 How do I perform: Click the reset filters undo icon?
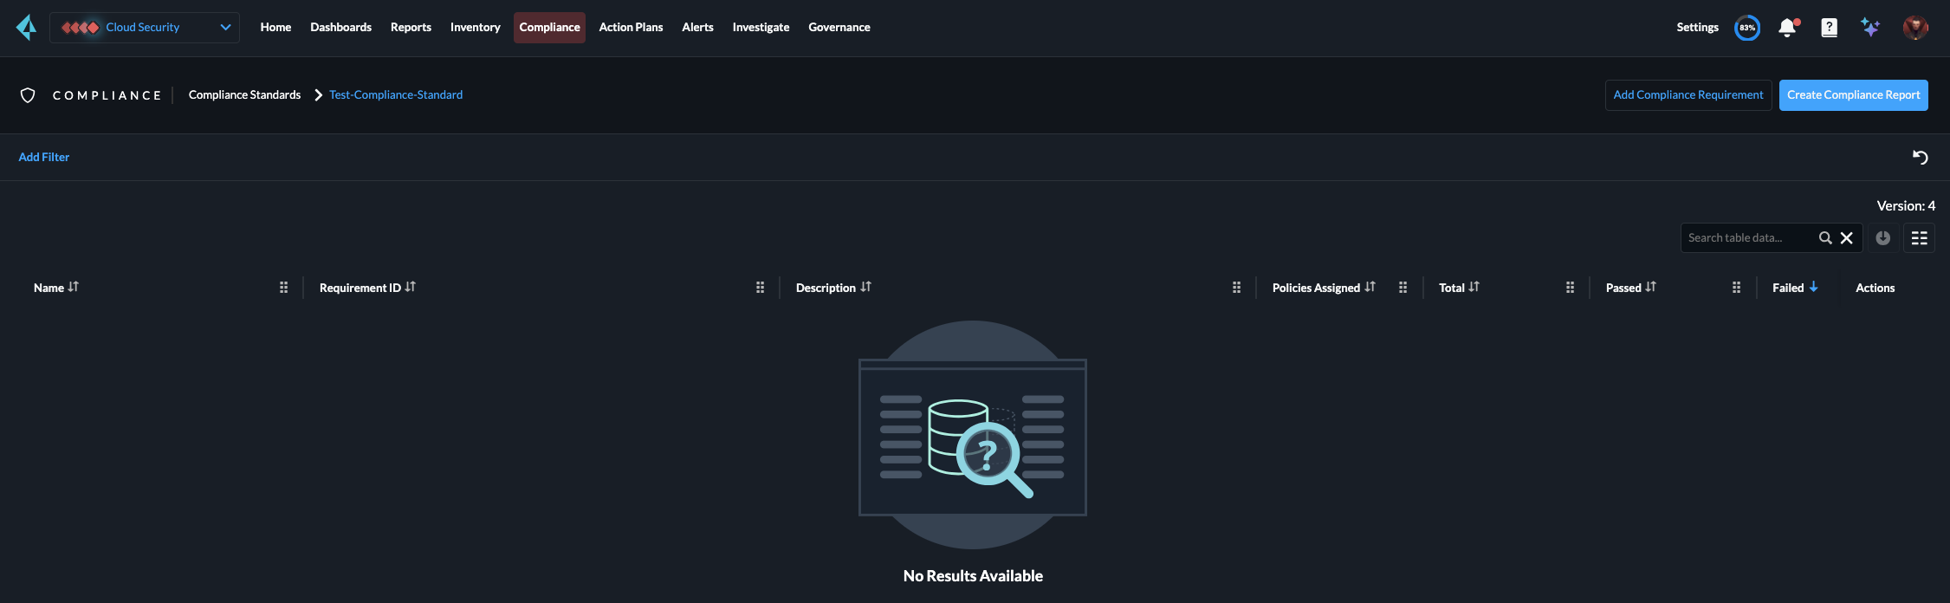coord(1920,157)
